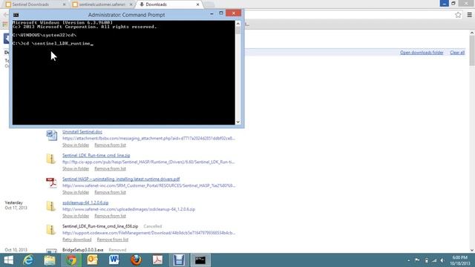The height and width of the screenshot is (267, 475).
Task: Click the Clear all link
Action: tap(457, 53)
